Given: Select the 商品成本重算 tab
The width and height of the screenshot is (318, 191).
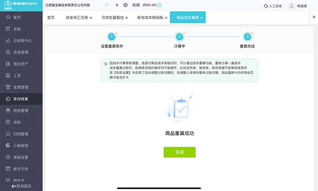Looking at the screenshot, I should click(187, 18).
